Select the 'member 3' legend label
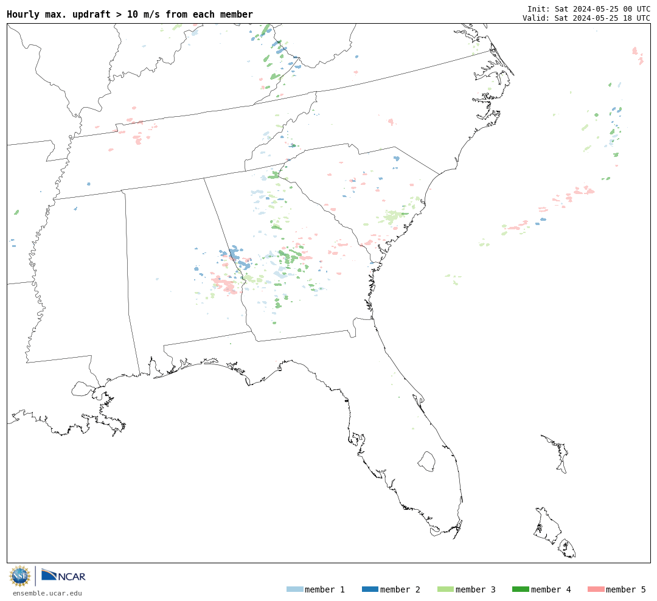This screenshot has height=601, width=657. click(476, 589)
